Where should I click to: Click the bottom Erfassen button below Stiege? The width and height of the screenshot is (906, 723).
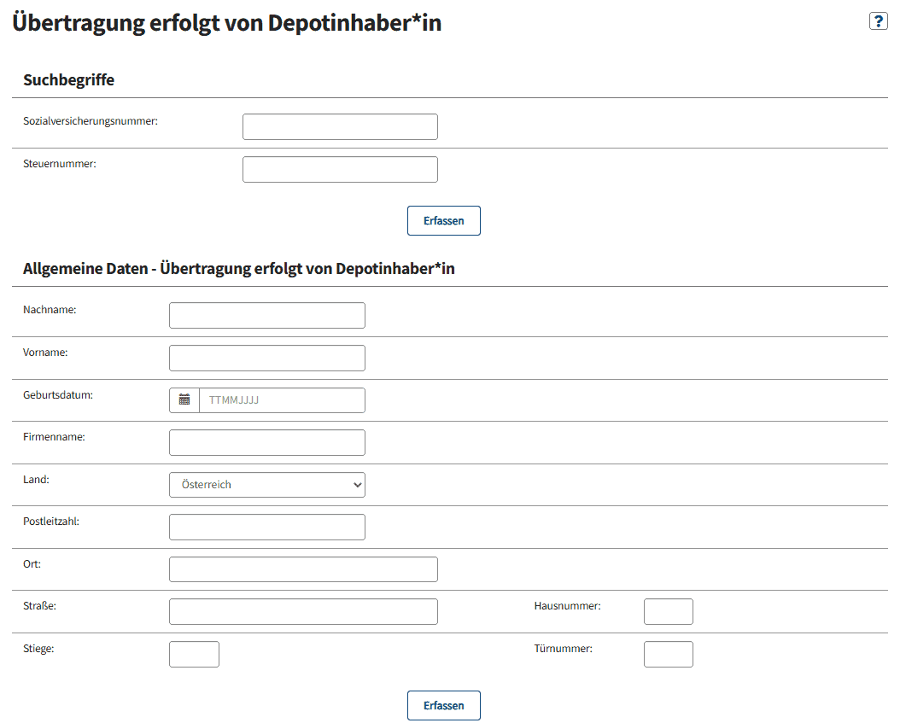click(443, 705)
